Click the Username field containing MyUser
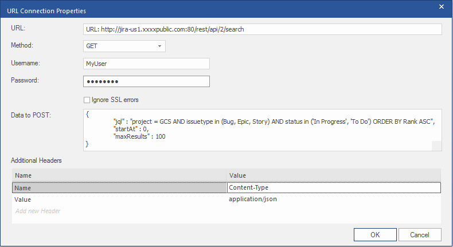Screen dimensions: 453x247 146,64
